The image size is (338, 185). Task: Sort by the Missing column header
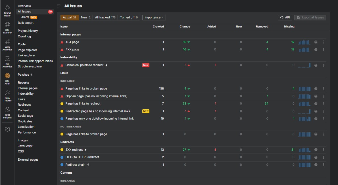coord(289,27)
